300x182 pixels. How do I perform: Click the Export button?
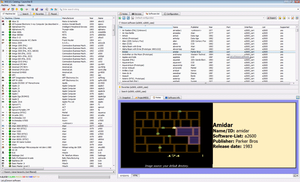272,18
